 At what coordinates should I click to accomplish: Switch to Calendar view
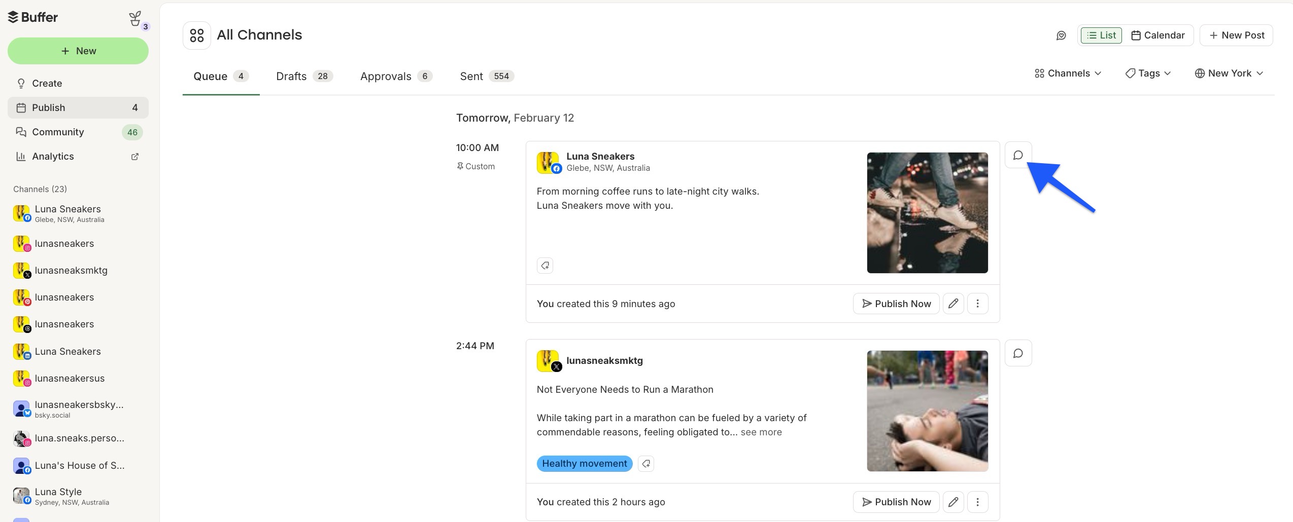pyautogui.click(x=1158, y=35)
